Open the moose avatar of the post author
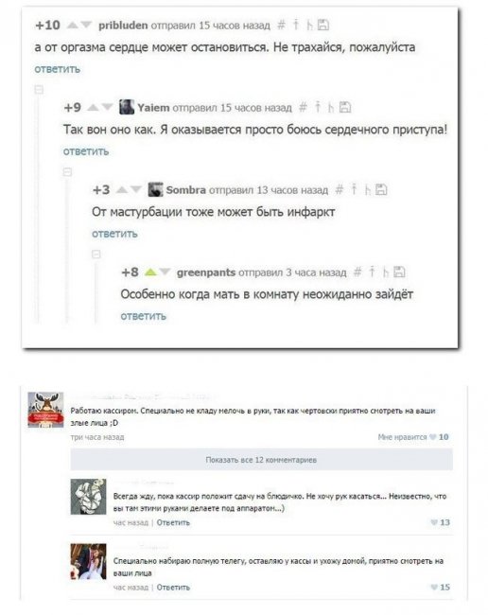488x615 pixels. (x=45, y=410)
